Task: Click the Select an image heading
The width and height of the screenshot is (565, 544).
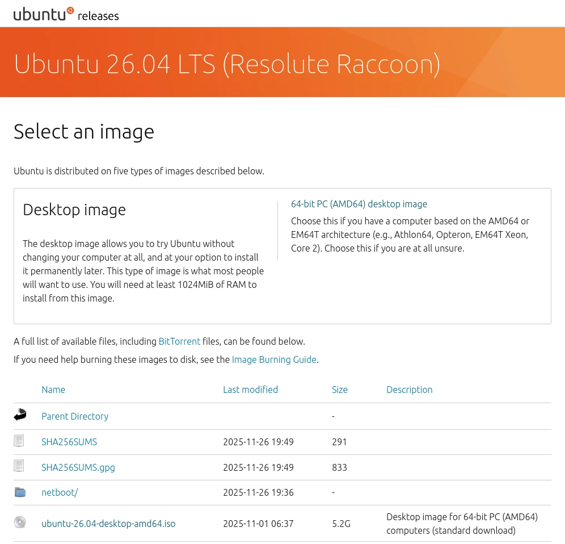Action: click(84, 132)
